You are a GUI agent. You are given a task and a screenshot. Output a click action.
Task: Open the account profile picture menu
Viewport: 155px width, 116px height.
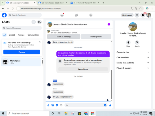tap(149, 15)
